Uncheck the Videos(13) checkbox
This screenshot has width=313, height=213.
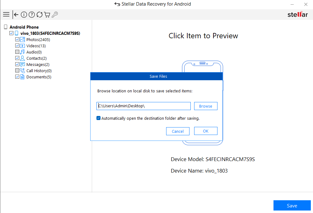click(17, 46)
